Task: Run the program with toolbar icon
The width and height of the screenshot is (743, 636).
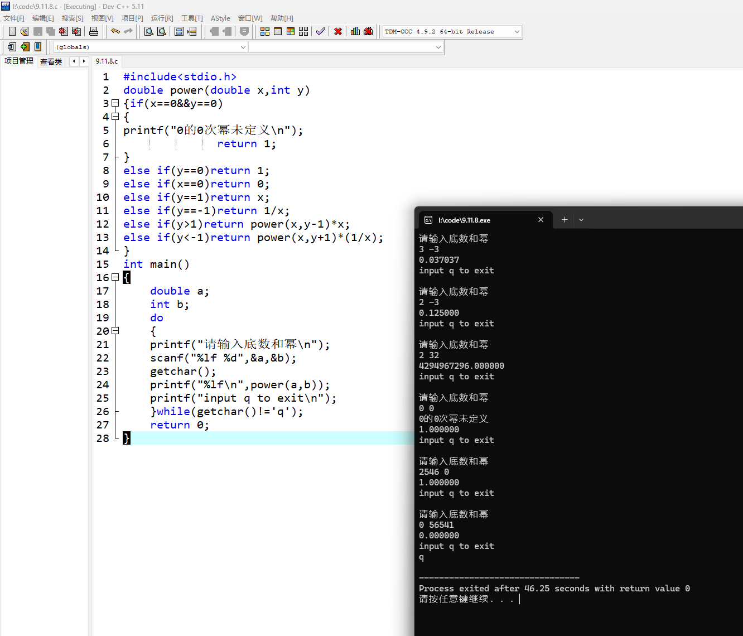Action: tap(278, 31)
